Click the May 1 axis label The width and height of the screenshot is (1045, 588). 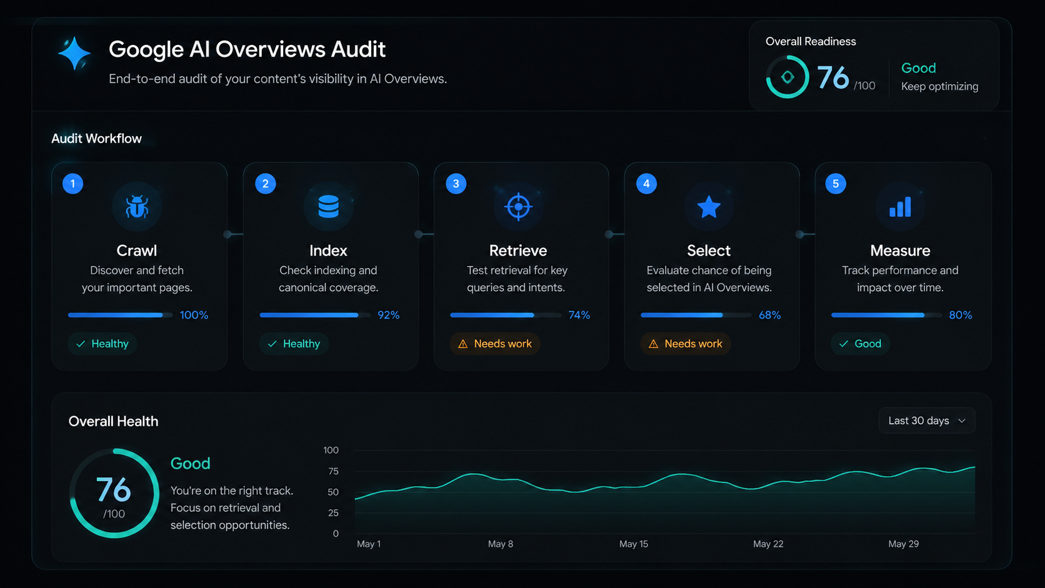(369, 544)
